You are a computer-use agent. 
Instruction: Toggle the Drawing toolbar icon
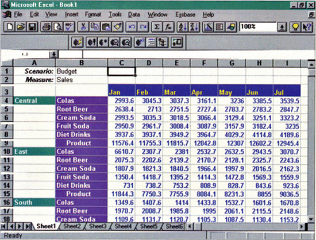231,26
